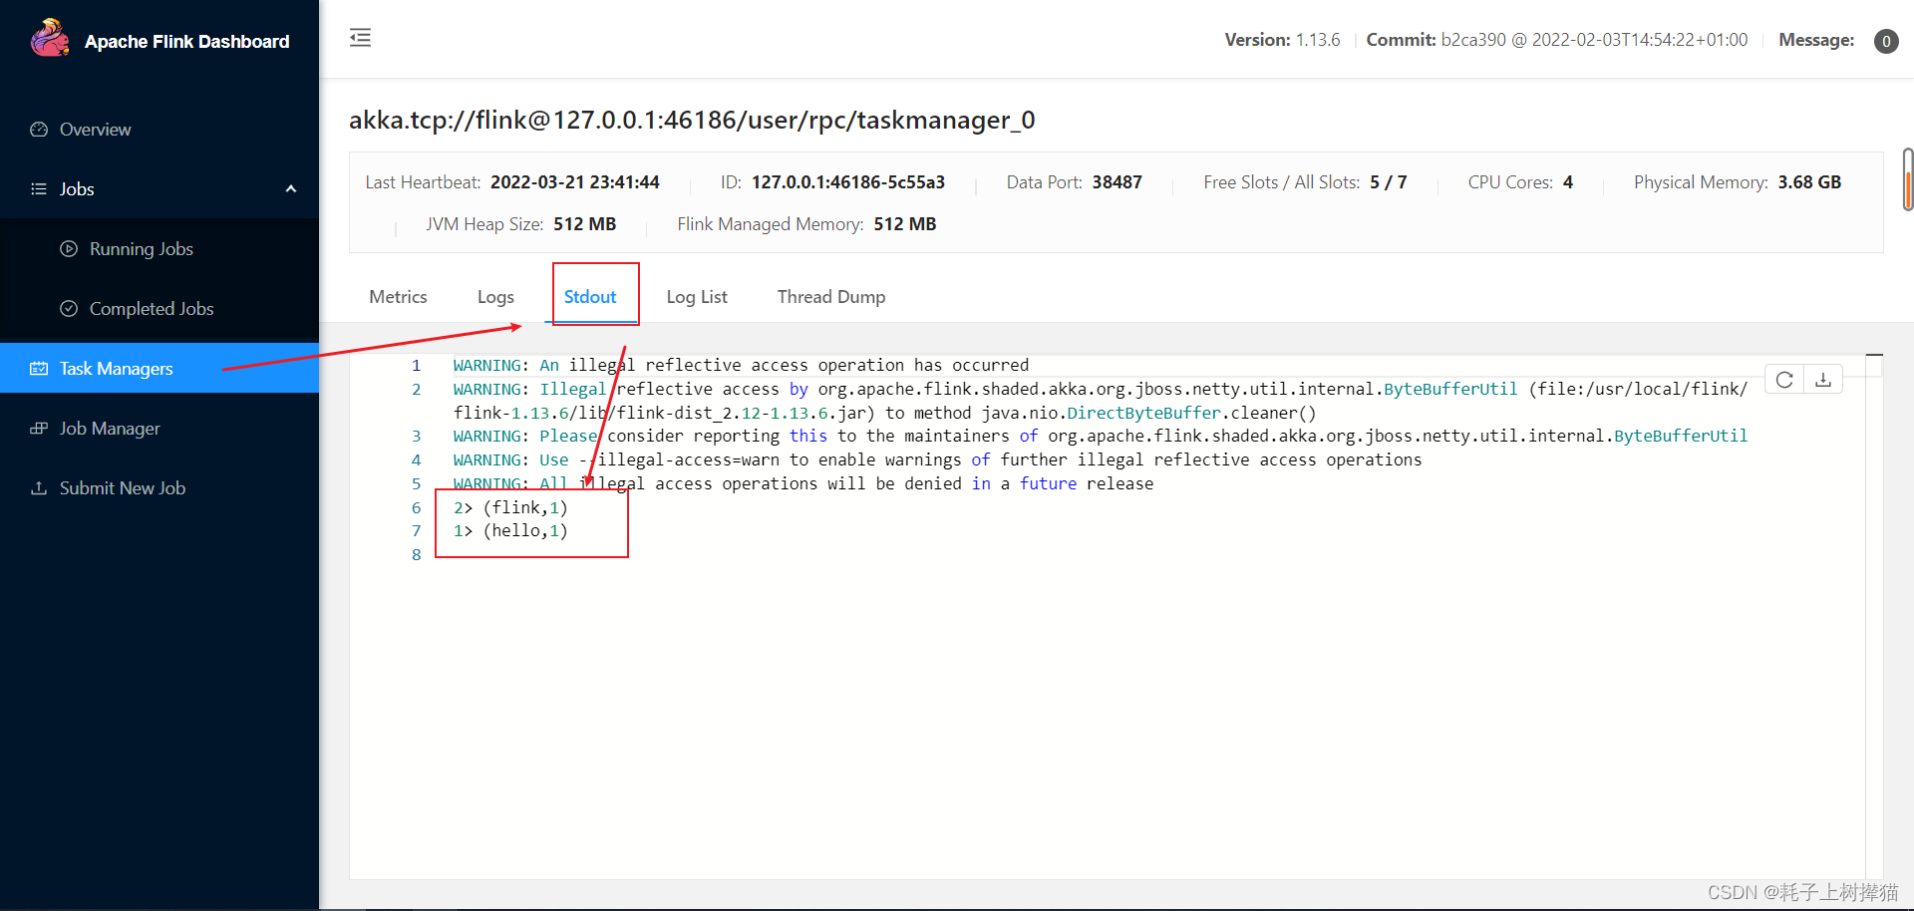
Task: Click output line '2> (flink,1)'
Action: (x=510, y=507)
